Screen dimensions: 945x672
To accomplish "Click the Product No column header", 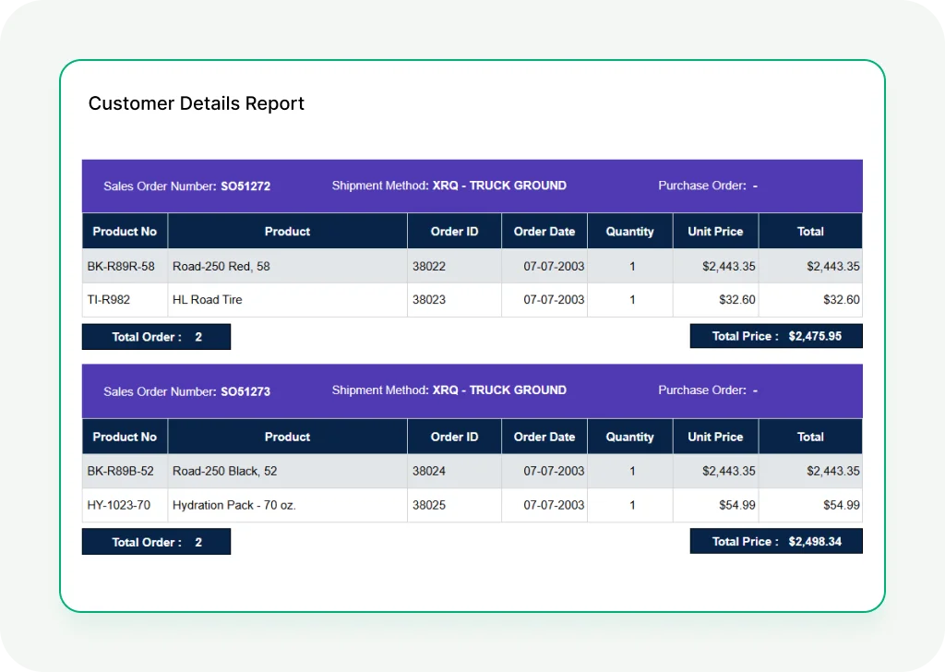I will coord(124,231).
